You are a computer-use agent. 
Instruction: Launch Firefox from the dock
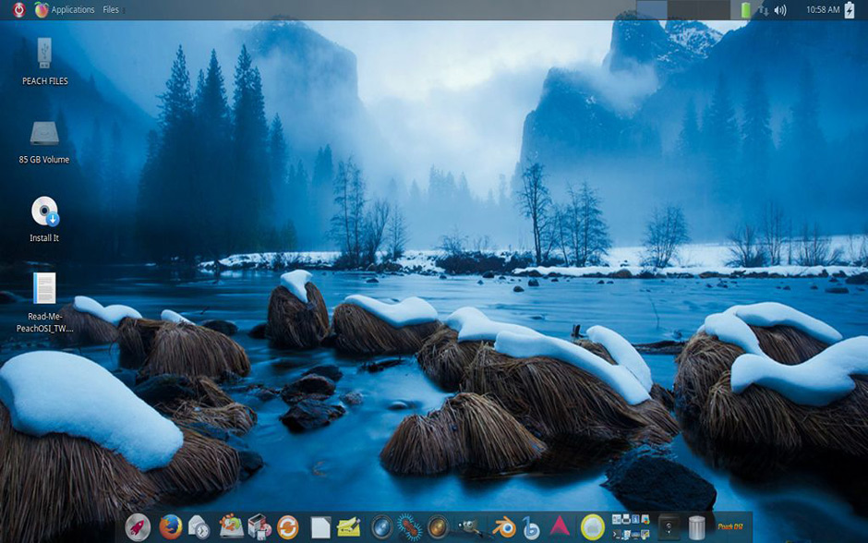(171, 527)
